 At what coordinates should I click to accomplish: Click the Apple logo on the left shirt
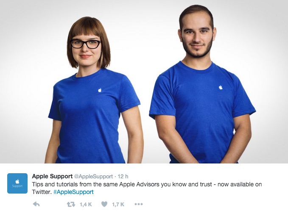(x=100, y=90)
